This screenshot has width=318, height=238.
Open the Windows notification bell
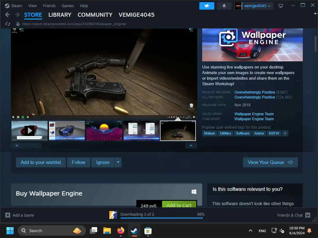tap(309, 231)
